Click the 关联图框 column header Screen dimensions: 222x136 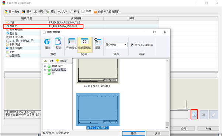point(76,18)
